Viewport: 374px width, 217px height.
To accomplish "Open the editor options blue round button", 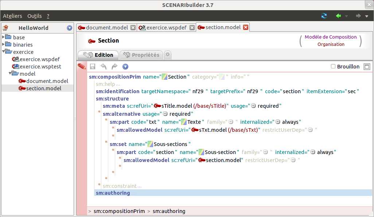I will (x=125, y=67).
